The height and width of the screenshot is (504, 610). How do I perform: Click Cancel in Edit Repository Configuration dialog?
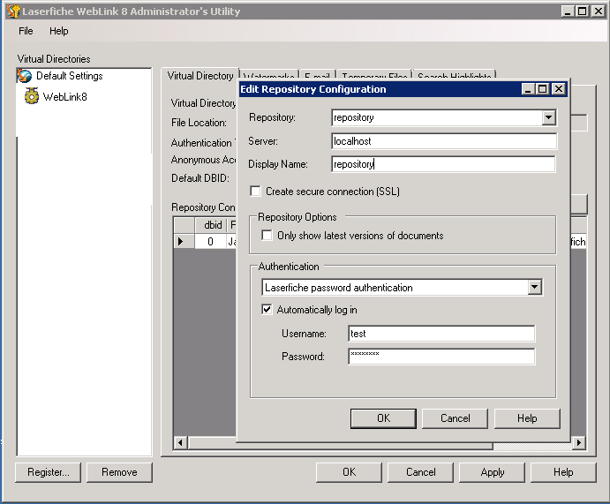pyautogui.click(x=455, y=418)
